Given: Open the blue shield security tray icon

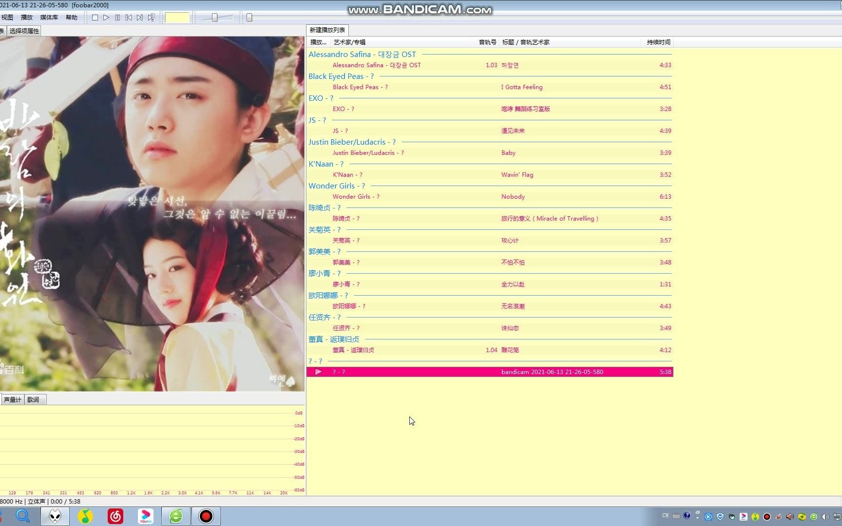Looking at the screenshot, I should click(720, 517).
